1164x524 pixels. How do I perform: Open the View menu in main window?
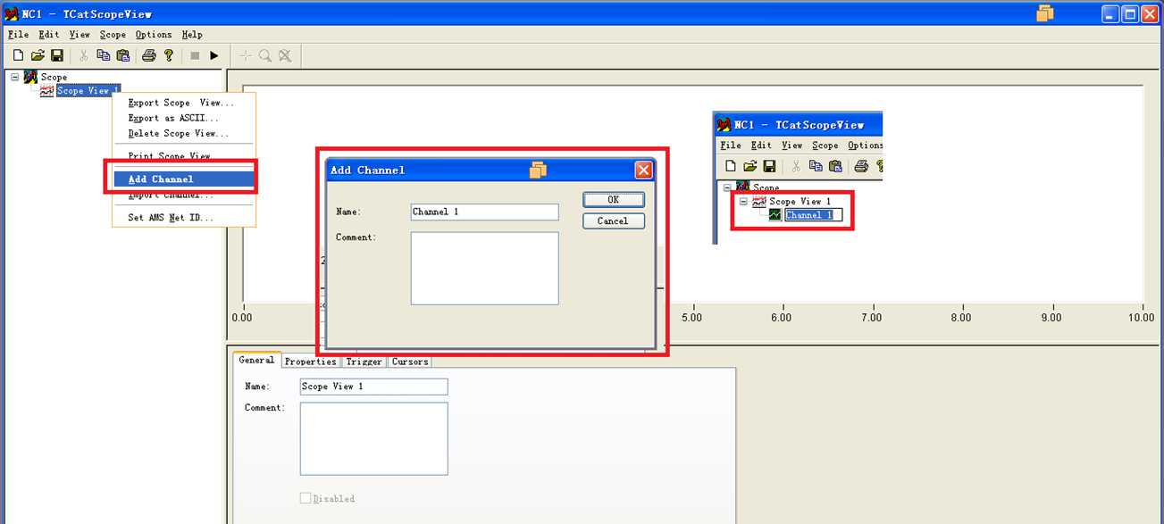pos(80,34)
